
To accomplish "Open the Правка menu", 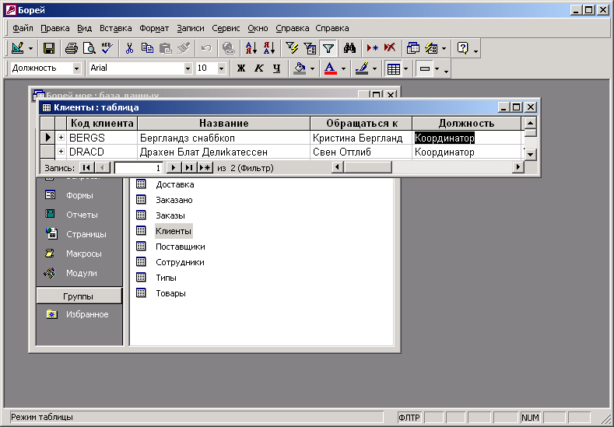I will 55,28.
